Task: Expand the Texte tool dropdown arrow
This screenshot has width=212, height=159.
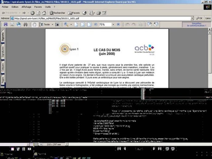Action: point(52,25)
